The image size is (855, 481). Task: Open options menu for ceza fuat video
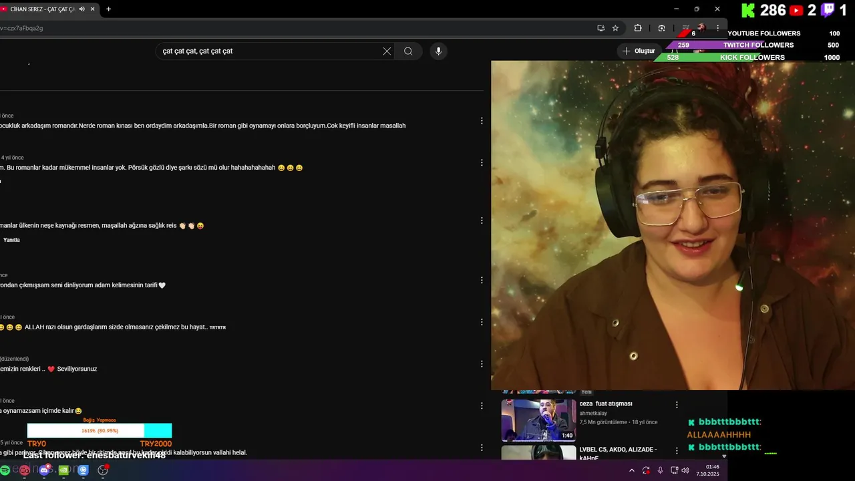pos(677,405)
